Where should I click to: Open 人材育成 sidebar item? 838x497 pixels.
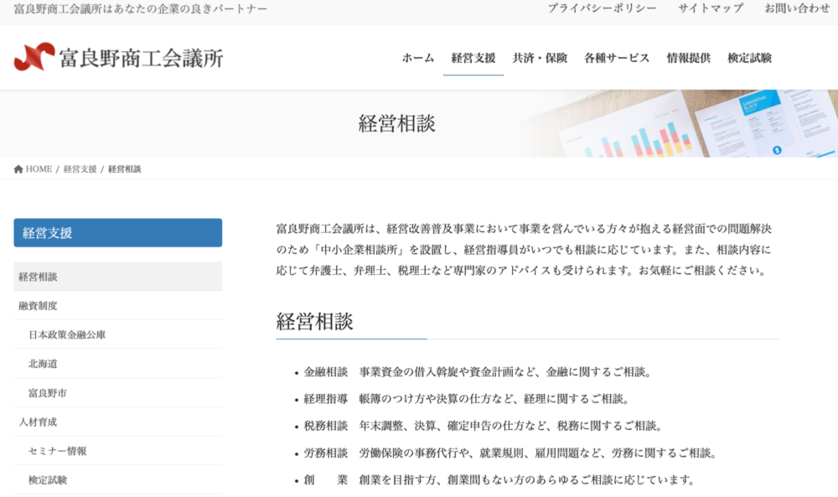coord(38,422)
